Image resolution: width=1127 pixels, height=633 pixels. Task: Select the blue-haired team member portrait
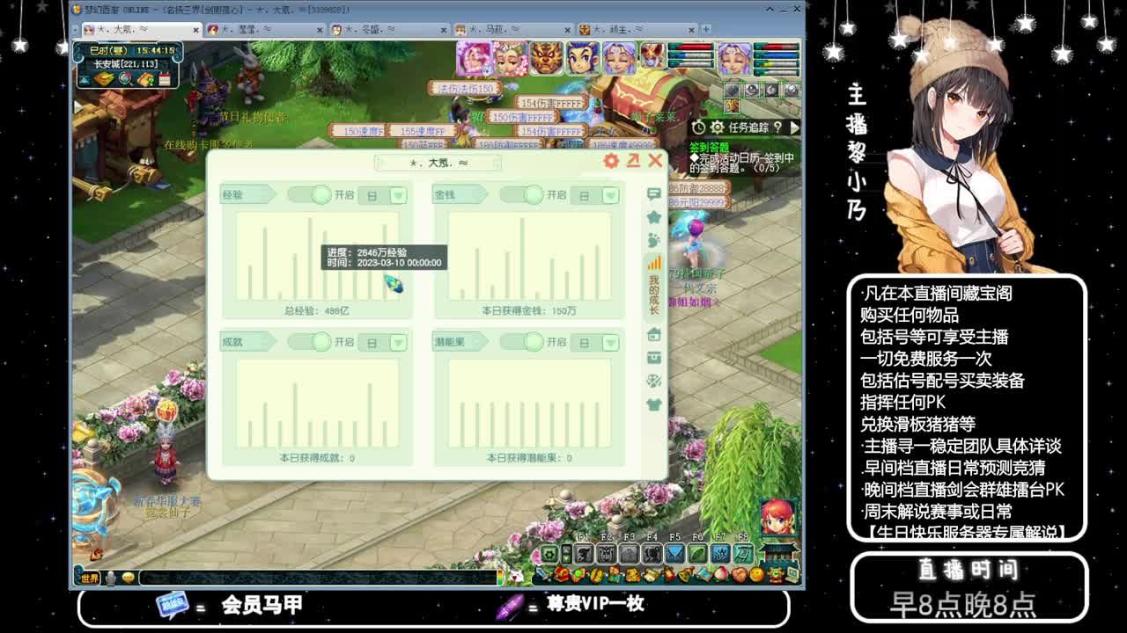click(582, 58)
